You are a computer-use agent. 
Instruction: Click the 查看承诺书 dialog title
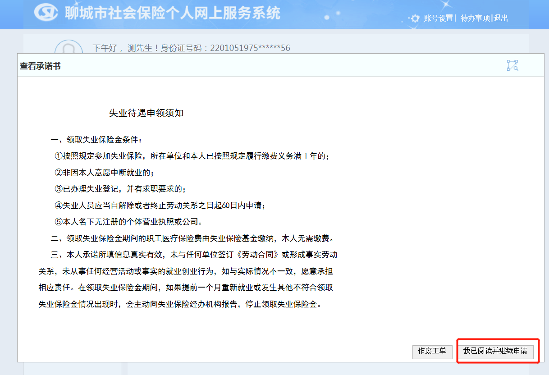40,66
